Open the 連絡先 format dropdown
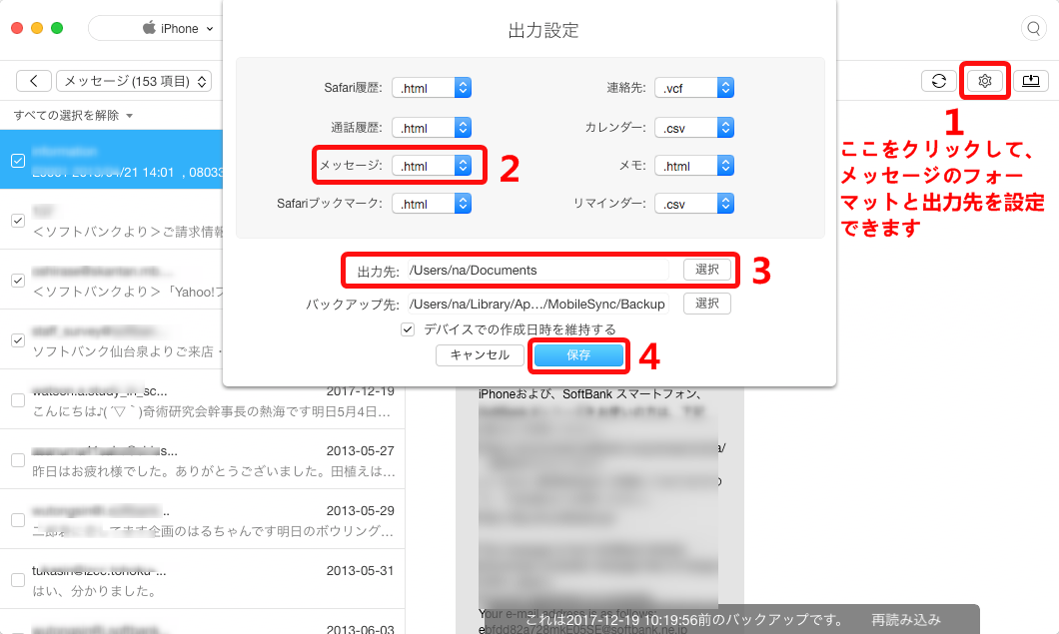This screenshot has height=634, width=1059. click(694, 88)
